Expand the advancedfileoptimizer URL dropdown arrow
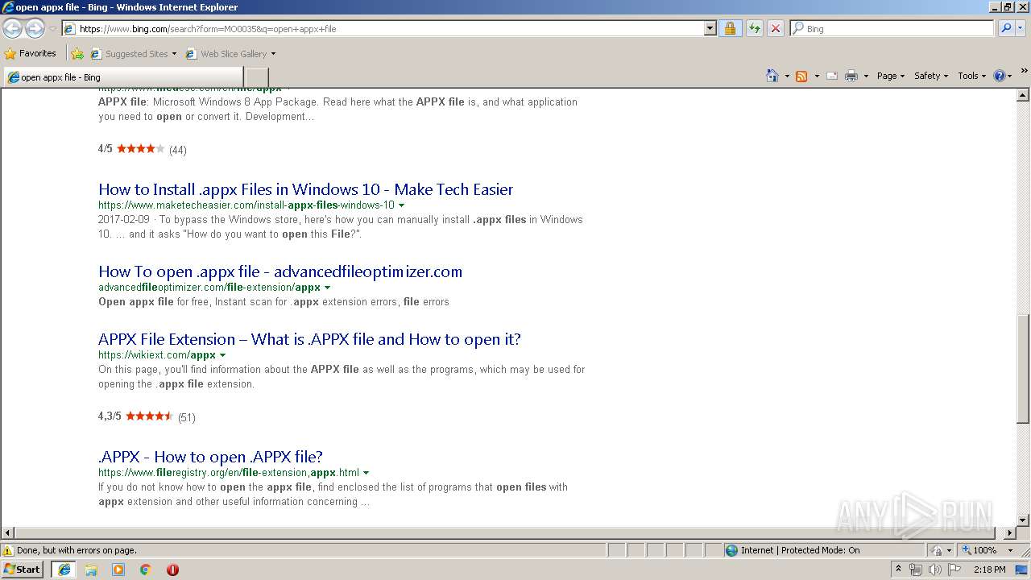The image size is (1031, 580). 327,288
